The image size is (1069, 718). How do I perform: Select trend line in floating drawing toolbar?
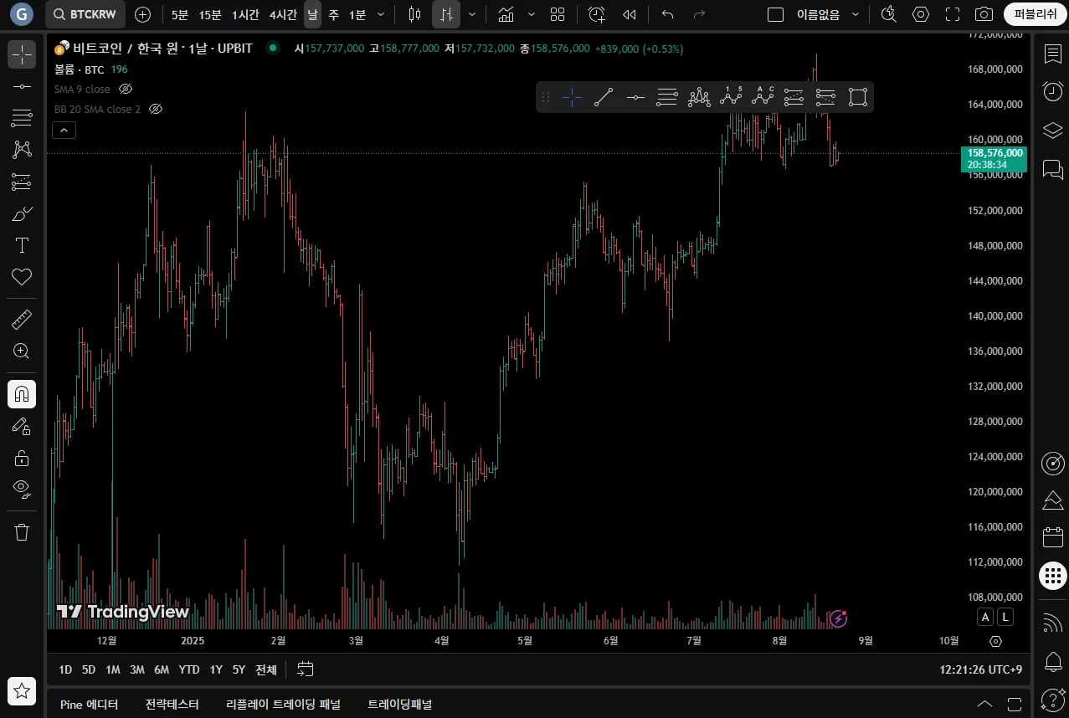[x=604, y=97]
